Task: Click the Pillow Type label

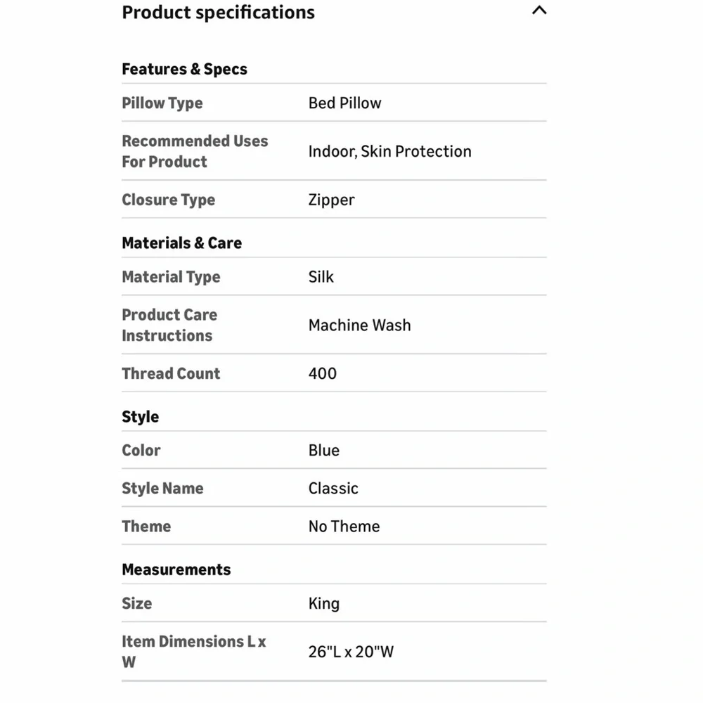Action: tap(162, 103)
